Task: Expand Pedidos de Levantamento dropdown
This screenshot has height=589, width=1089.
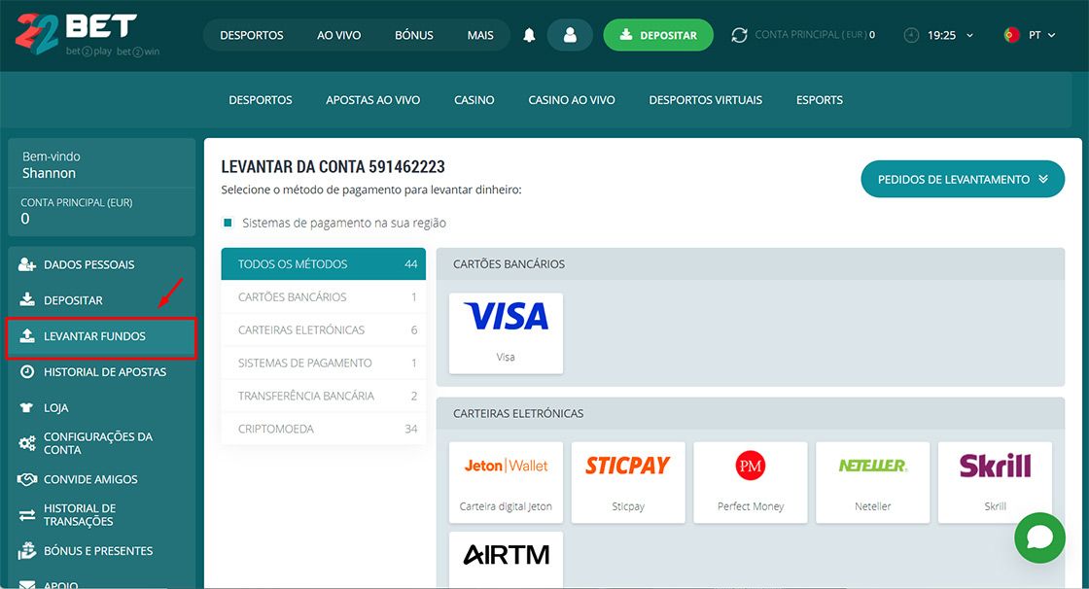Action: [x=963, y=179]
